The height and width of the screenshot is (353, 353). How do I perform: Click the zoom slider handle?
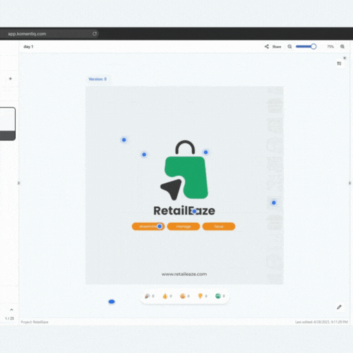click(314, 47)
